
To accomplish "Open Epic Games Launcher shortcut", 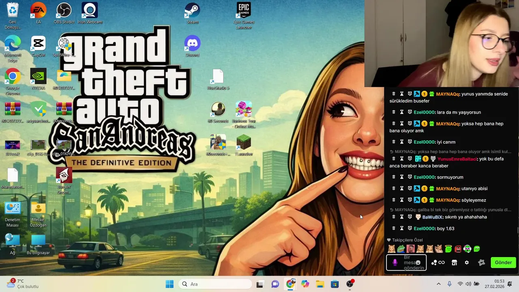I will 244,16.
